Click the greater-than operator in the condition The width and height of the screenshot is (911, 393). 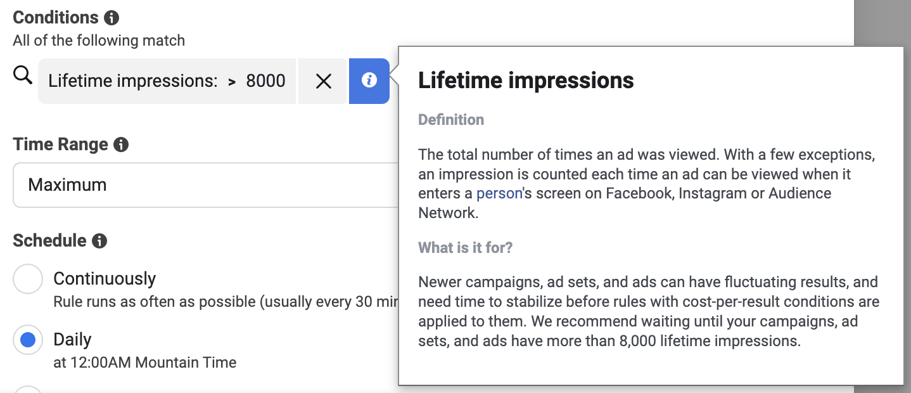[232, 81]
